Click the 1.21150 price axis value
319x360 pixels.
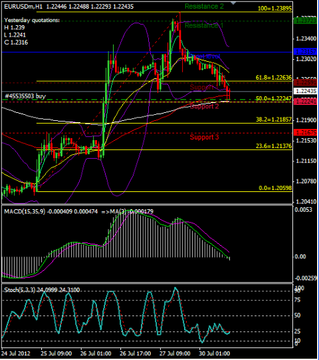point(306,161)
